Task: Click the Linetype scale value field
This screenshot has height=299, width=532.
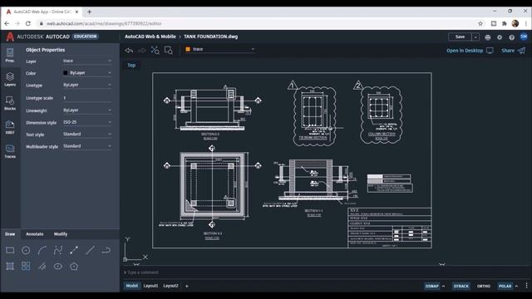Action: 87,98
